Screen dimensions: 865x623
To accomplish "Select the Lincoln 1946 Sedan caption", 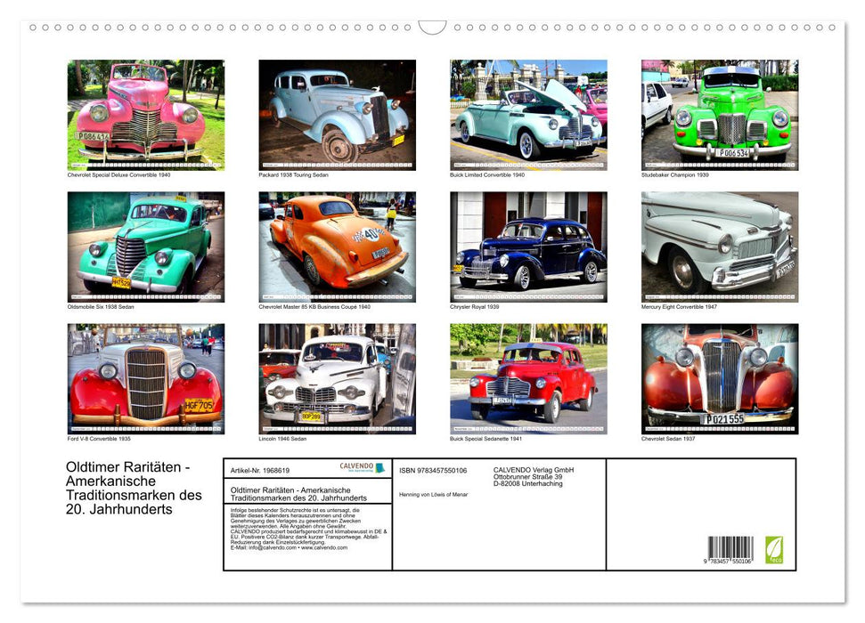I will pyautogui.click(x=282, y=438).
